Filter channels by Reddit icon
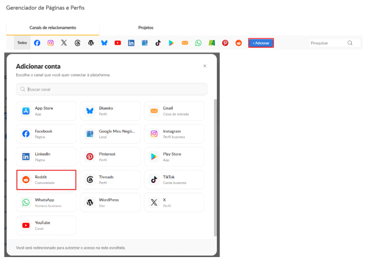Viewport: 367px width, 268px height. pos(238,43)
